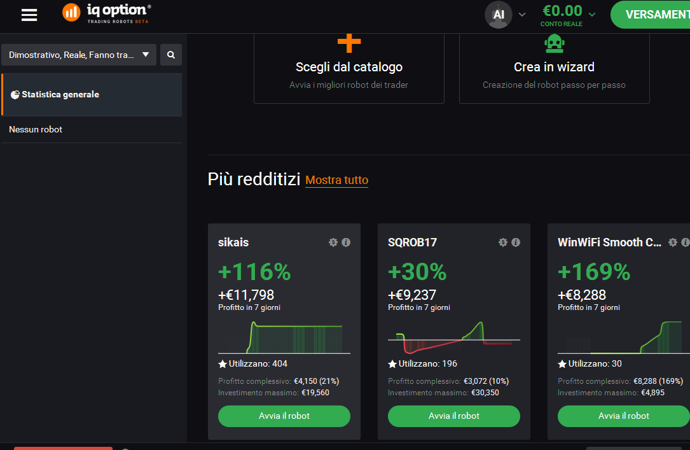Show sikais robot info icon
The width and height of the screenshot is (690, 450).
346,242
